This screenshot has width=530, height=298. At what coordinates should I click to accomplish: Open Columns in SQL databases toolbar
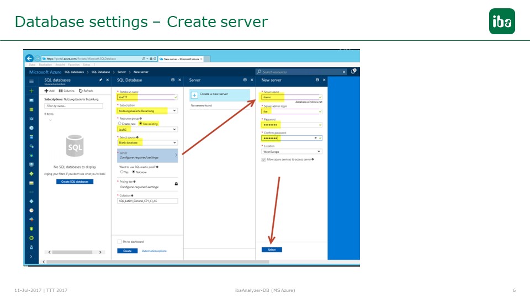(67, 91)
